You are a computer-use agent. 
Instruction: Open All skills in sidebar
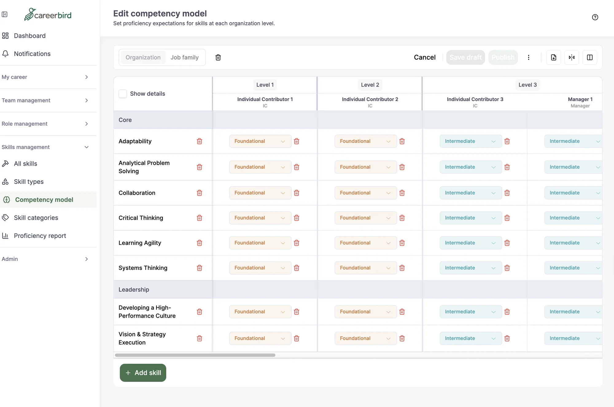coord(25,163)
